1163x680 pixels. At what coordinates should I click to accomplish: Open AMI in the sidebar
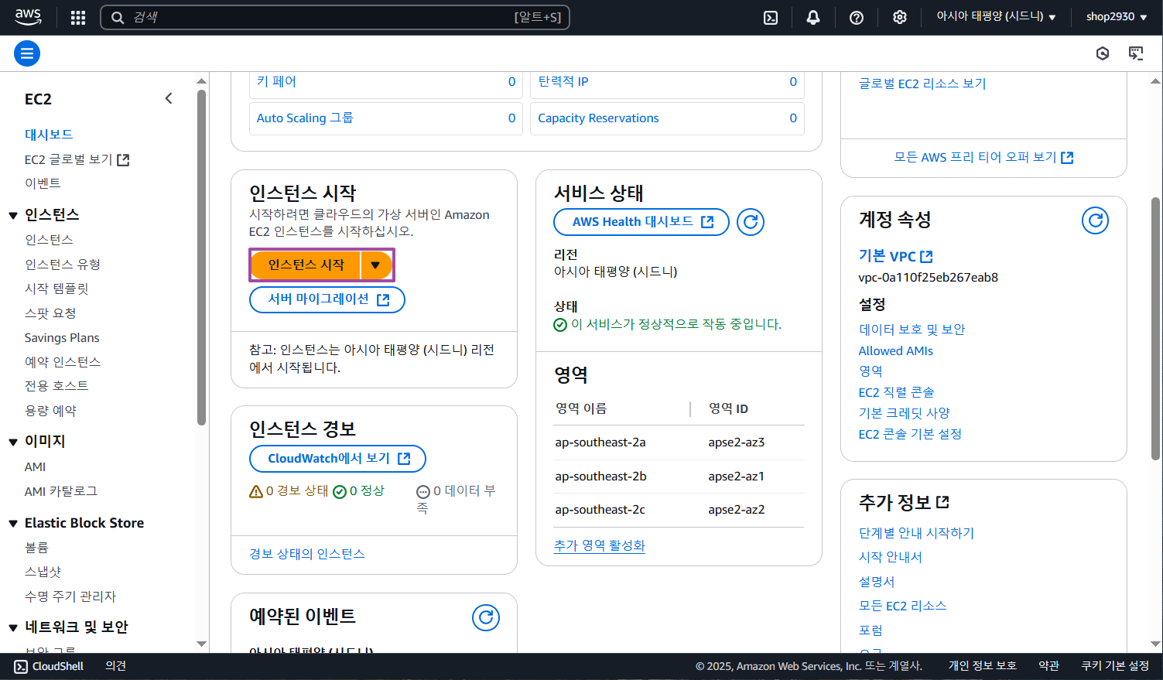tap(35, 467)
